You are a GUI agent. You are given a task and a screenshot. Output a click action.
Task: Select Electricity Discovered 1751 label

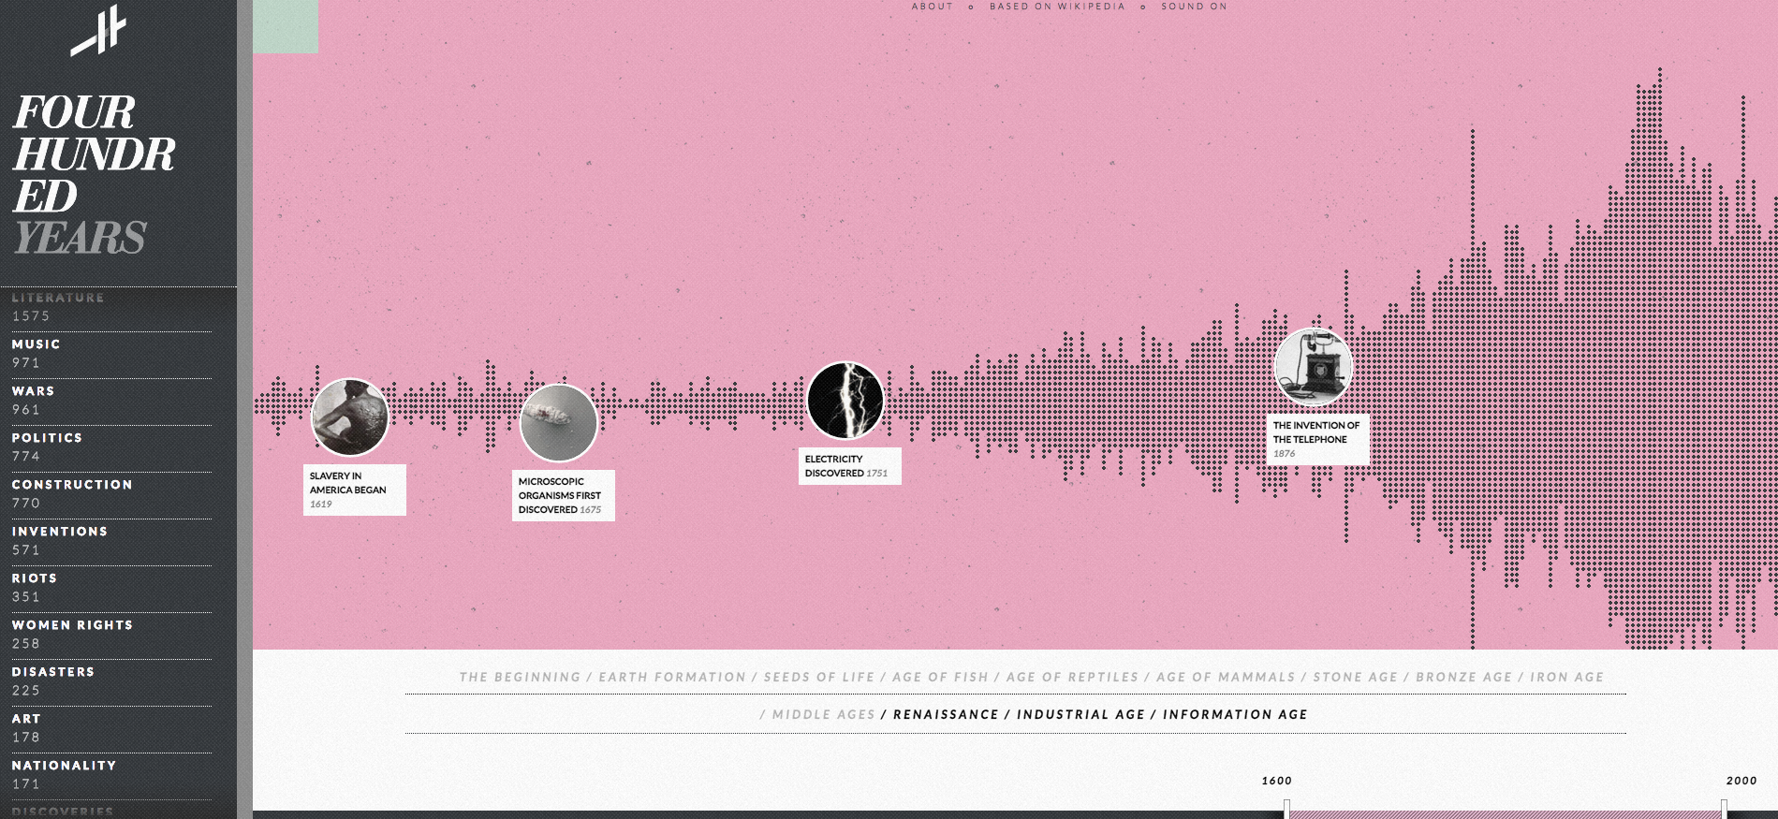tap(850, 466)
